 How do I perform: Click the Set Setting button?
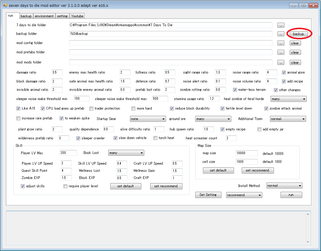[x=208, y=195]
